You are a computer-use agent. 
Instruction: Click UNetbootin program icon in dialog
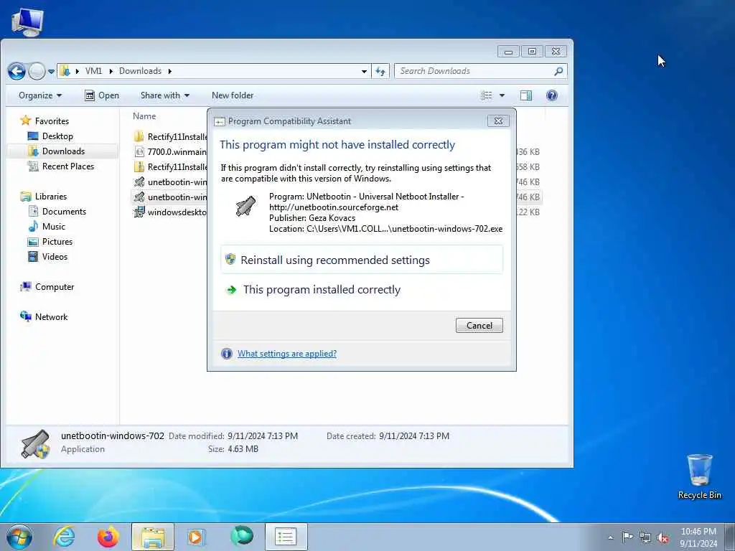[x=245, y=207]
